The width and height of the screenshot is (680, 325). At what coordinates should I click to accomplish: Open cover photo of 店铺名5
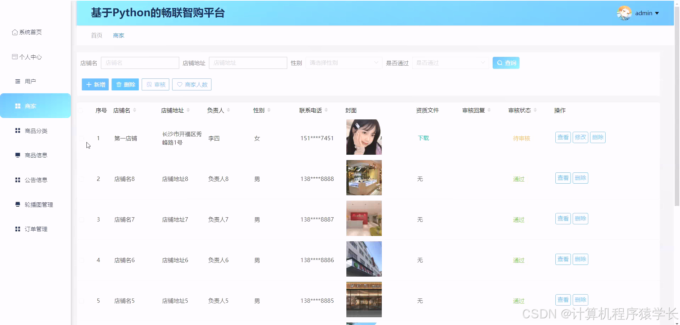[364, 300]
